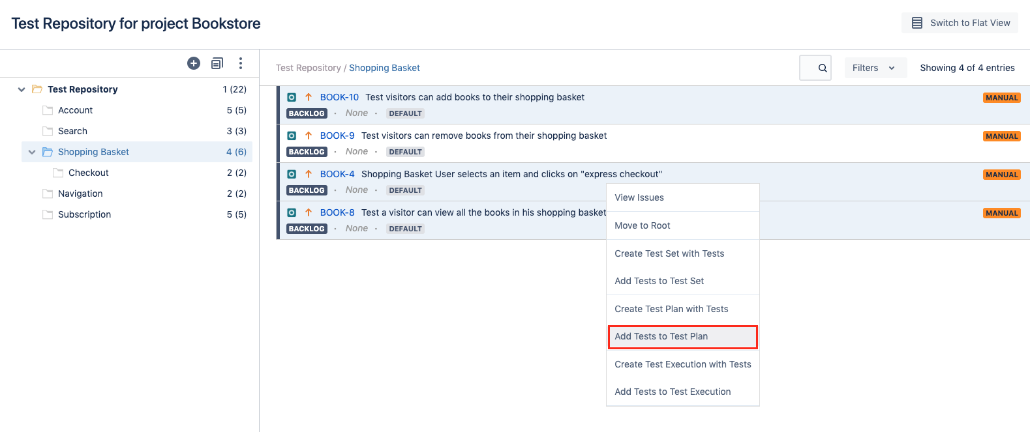Select the Navigation folder
This screenshot has height=432, width=1030.
(80, 194)
